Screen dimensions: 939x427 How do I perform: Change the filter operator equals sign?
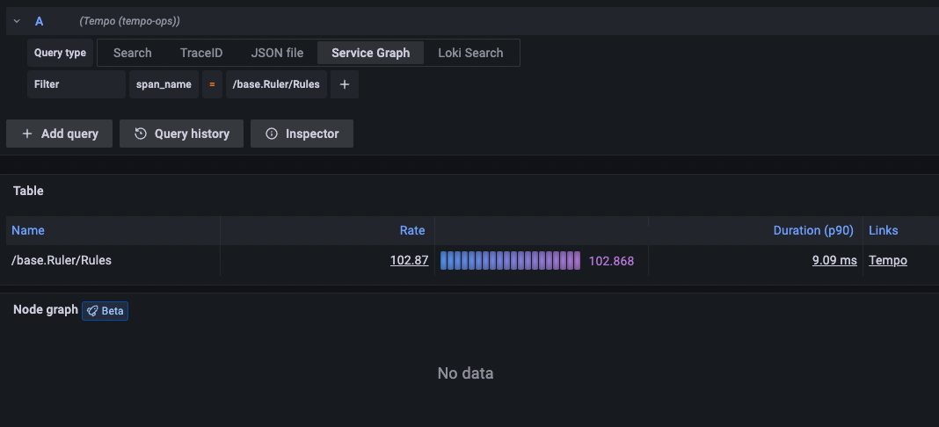click(x=212, y=84)
